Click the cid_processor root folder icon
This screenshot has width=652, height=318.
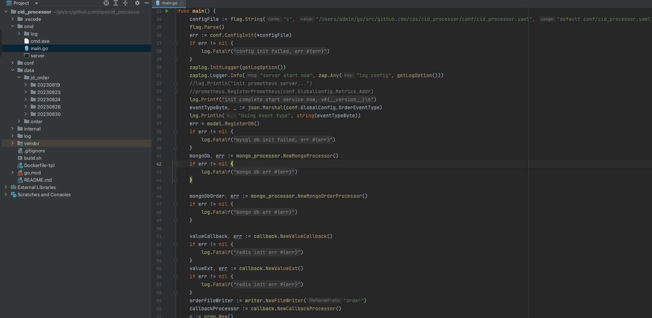[14, 12]
